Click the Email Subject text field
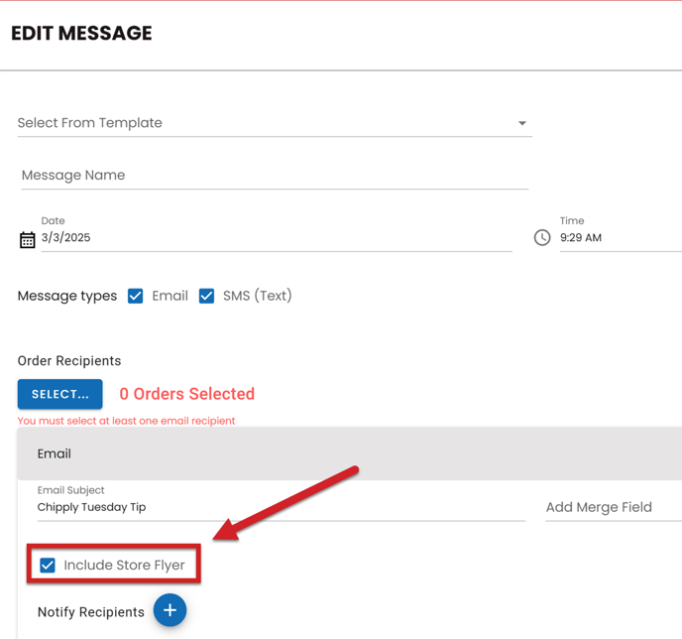Viewport: 682px width, 639px height. [281, 507]
